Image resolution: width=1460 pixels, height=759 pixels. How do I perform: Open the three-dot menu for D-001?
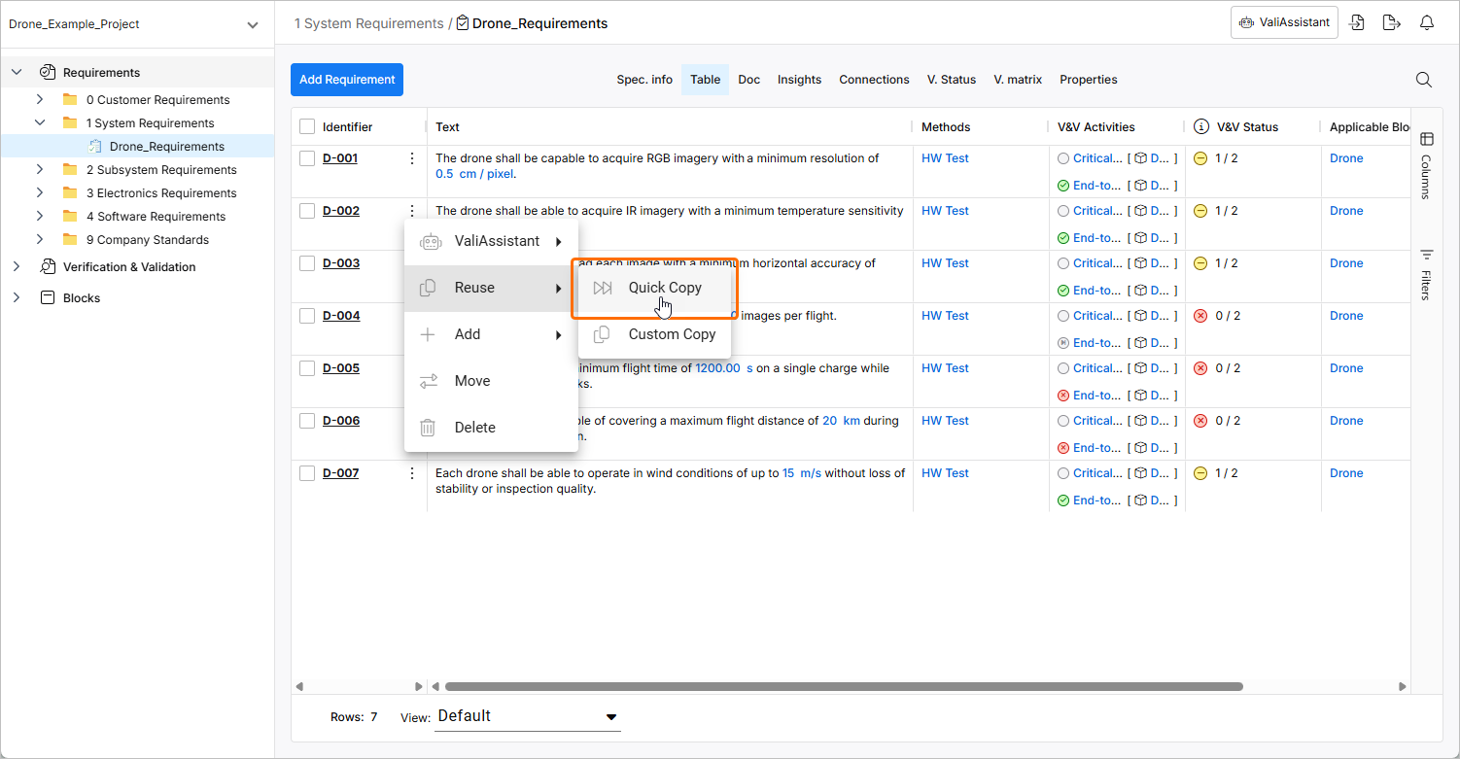tap(412, 158)
